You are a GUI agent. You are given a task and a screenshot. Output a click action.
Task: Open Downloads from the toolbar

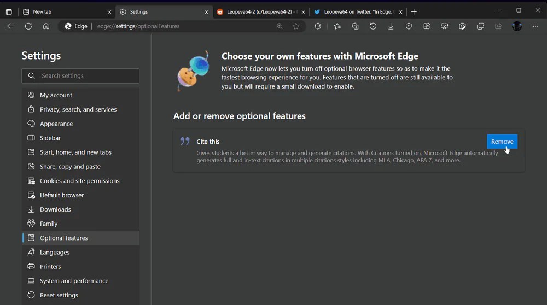[x=391, y=26]
